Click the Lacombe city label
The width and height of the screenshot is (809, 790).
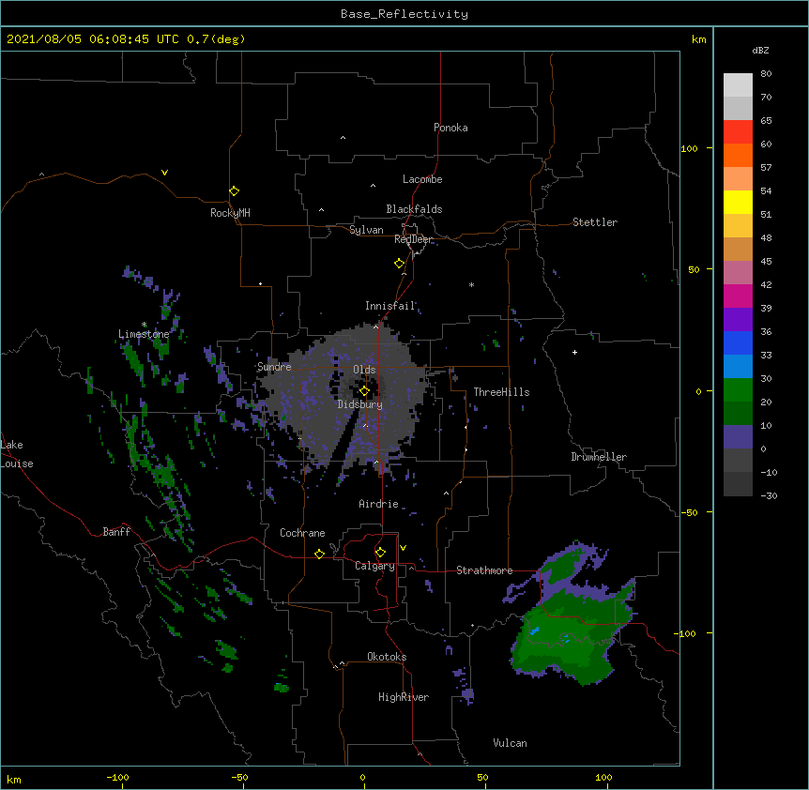[x=422, y=179]
